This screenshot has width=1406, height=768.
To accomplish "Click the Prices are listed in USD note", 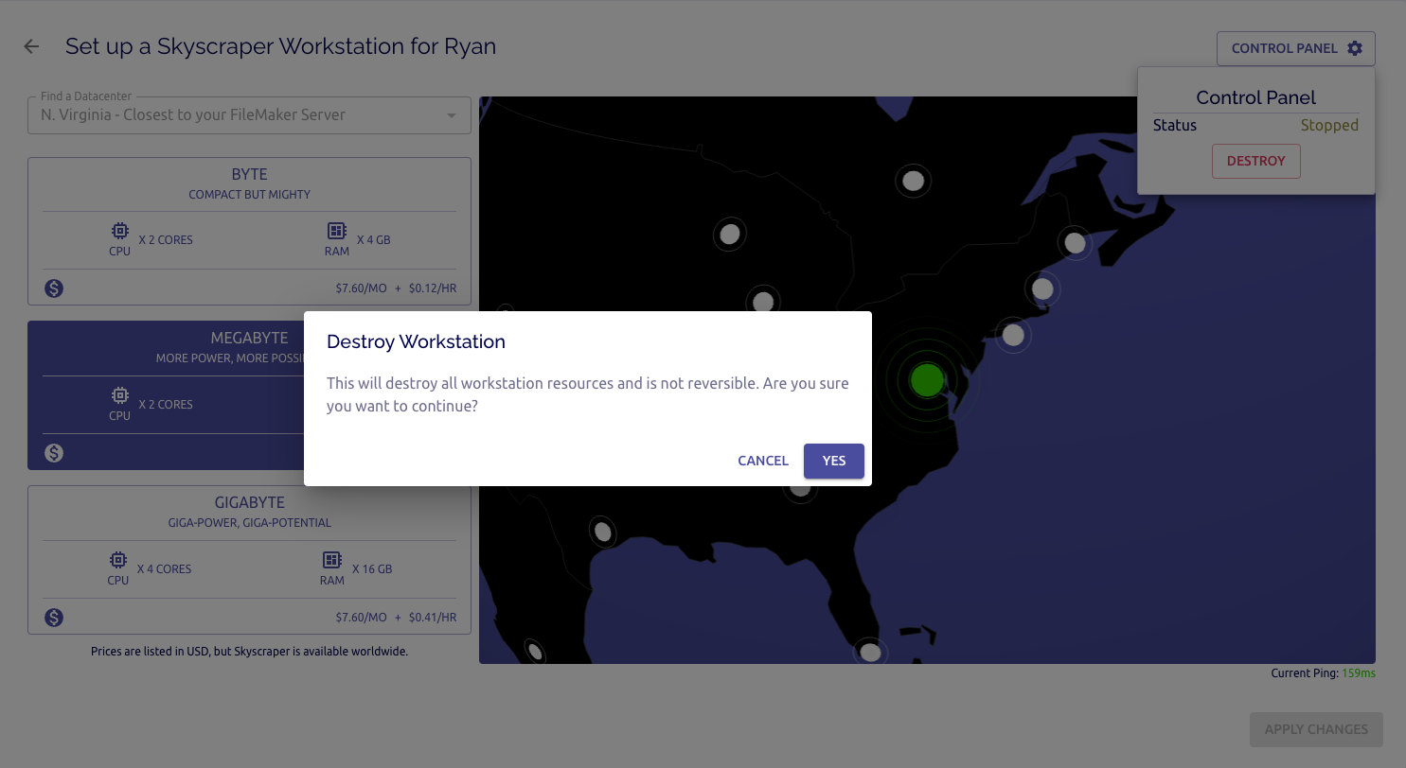I will pyautogui.click(x=249, y=652).
